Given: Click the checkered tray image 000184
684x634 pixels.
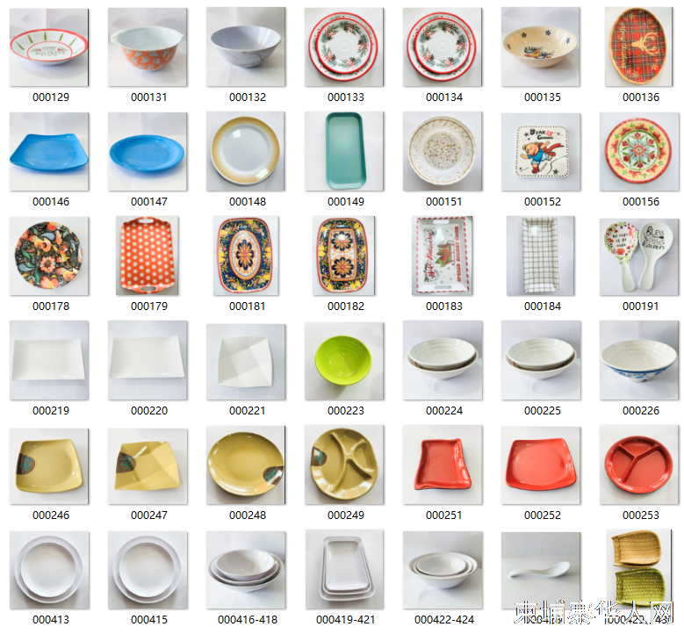Looking at the screenshot, I should point(541,256).
